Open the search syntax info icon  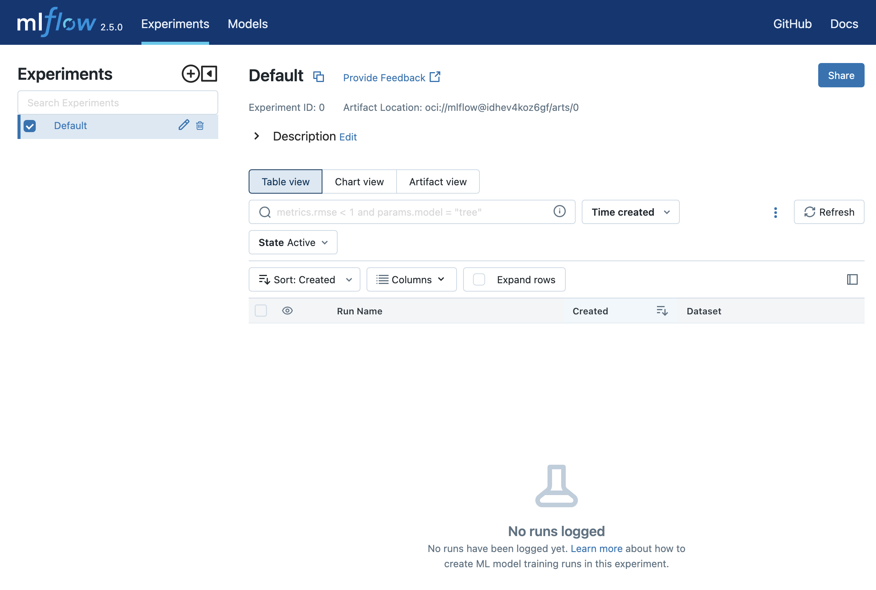pos(559,212)
